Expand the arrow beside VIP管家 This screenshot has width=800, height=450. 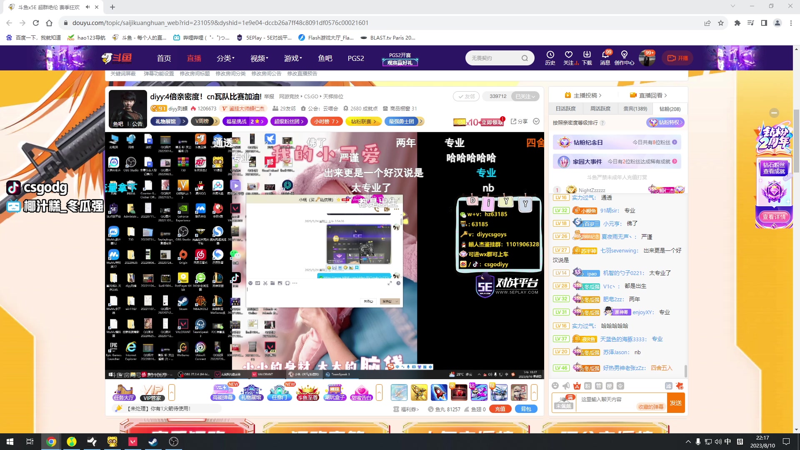tap(171, 392)
